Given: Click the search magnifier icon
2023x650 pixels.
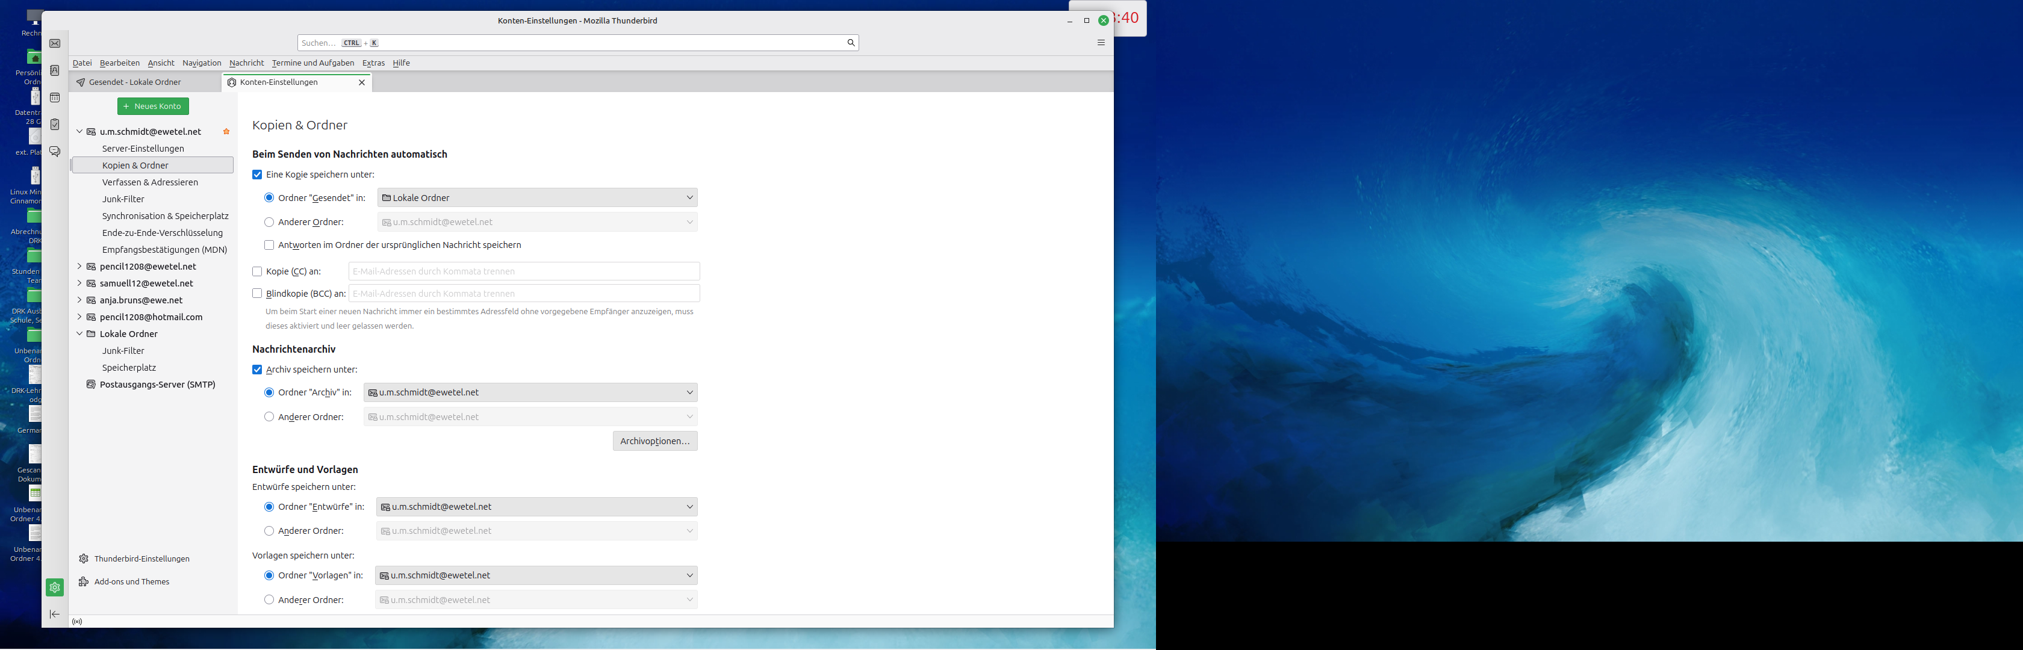Looking at the screenshot, I should coord(851,43).
